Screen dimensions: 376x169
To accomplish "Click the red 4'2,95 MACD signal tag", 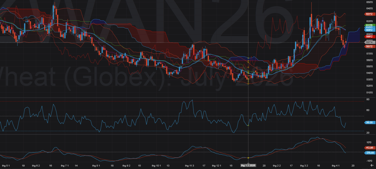I will coord(369,148).
